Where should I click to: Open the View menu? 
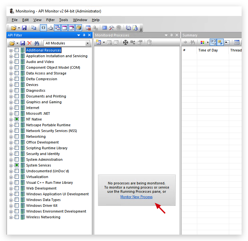[x=37, y=20]
